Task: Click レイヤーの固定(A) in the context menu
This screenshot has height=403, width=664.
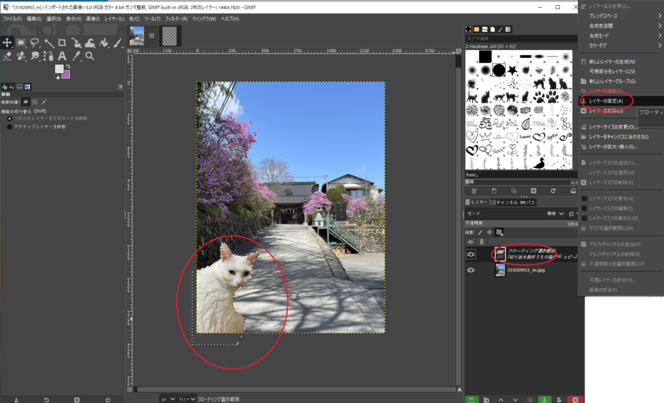Action: click(x=605, y=101)
